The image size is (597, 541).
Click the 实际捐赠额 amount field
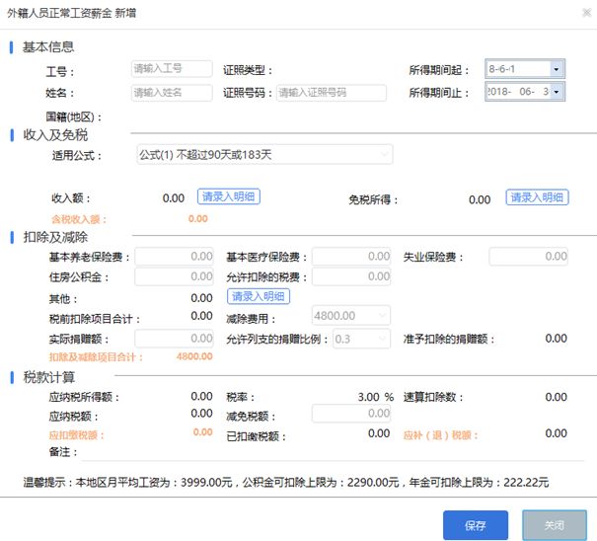(x=175, y=338)
